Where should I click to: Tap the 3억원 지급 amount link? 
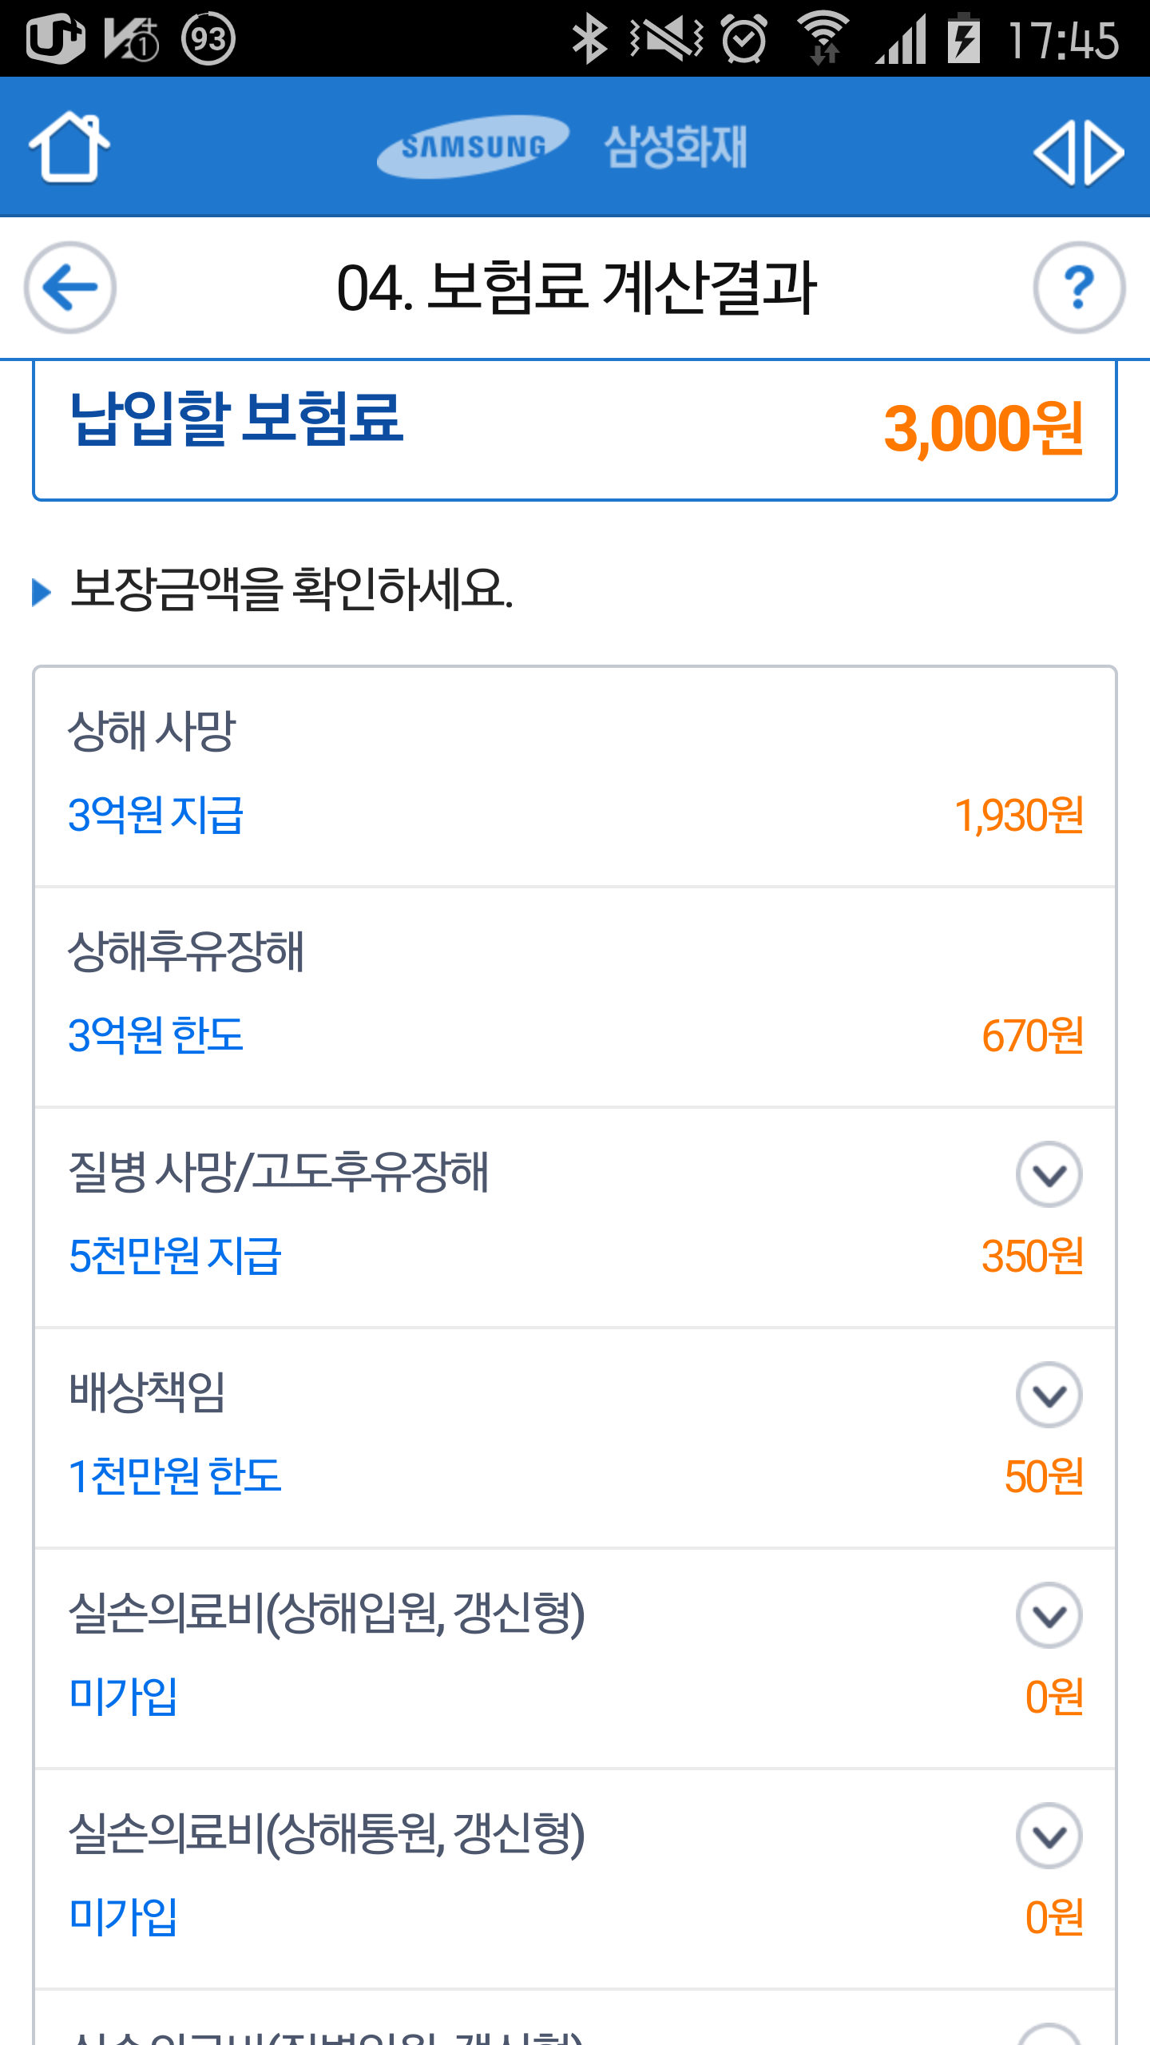coord(156,816)
